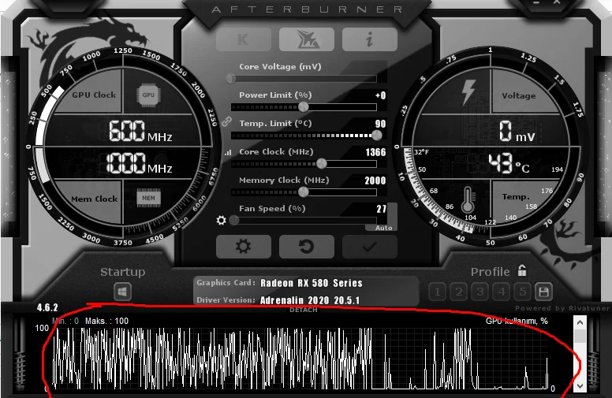Image resolution: width=612 pixels, height=398 pixels.
Task: Click the Temp. Limit value 90
Action: click(381, 124)
